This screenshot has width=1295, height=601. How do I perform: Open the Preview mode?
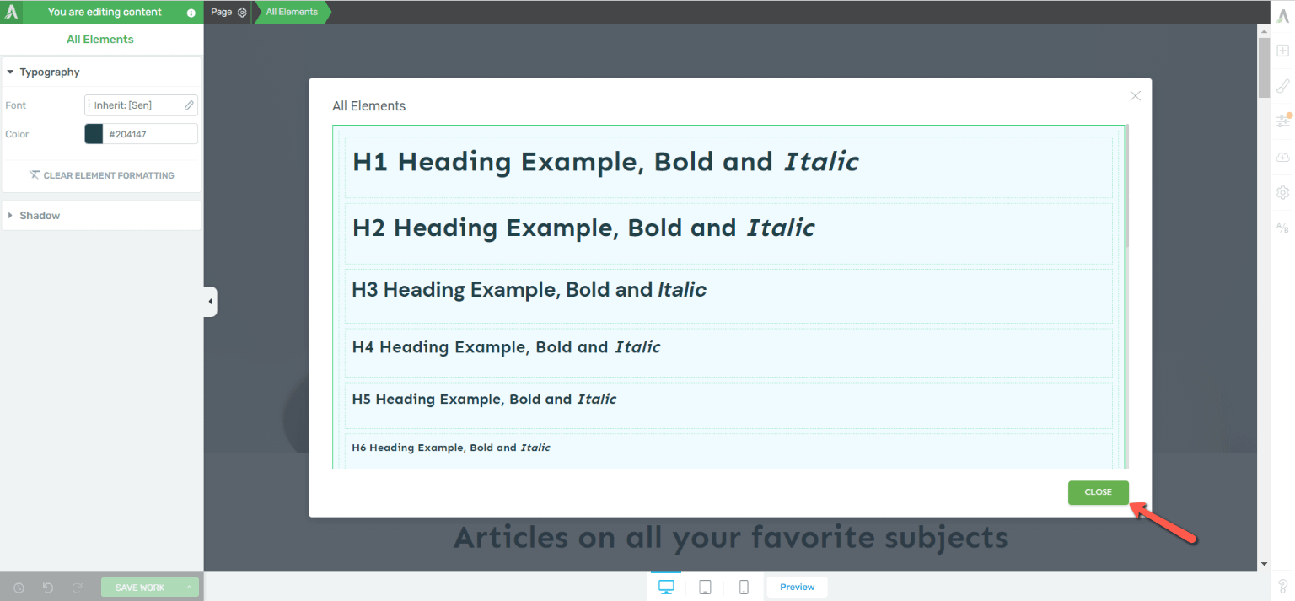point(796,586)
